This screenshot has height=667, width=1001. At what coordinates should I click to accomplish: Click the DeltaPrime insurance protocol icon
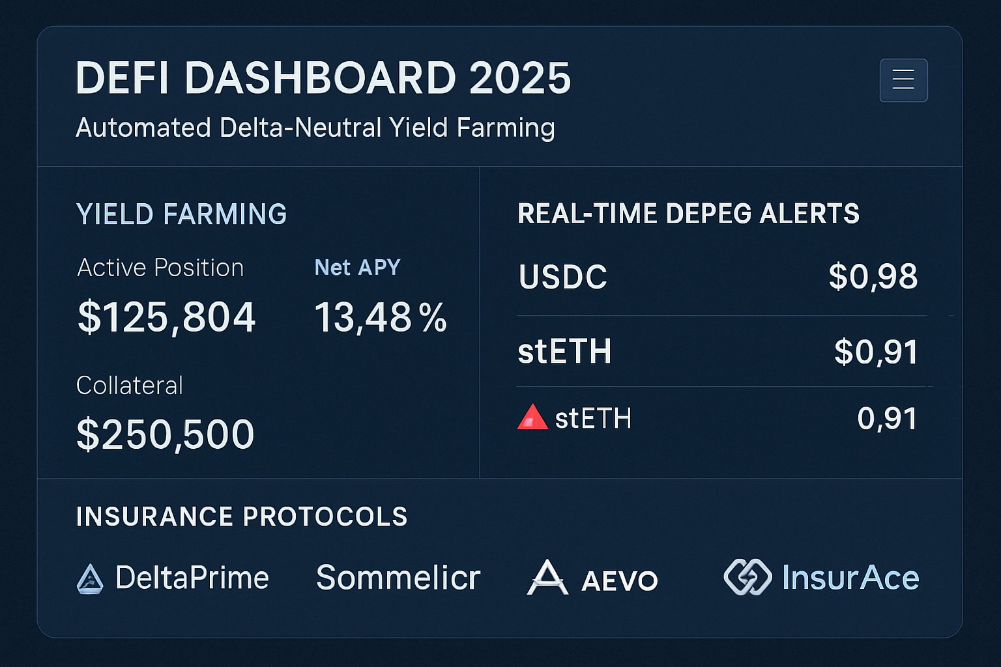pyautogui.click(x=90, y=578)
